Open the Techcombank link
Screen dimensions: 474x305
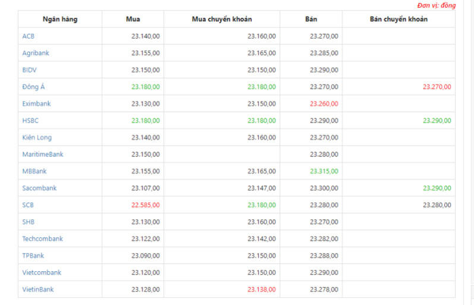click(43, 239)
